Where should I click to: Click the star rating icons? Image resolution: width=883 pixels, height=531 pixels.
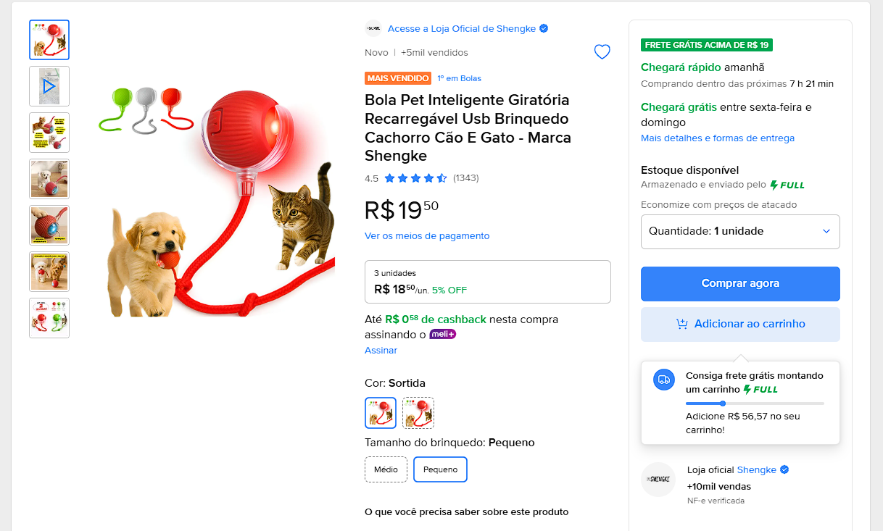click(x=415, y=178)
